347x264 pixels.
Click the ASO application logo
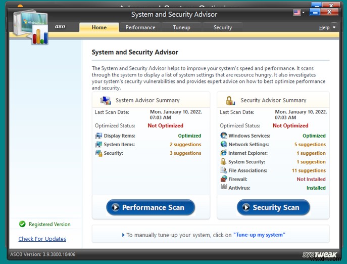click(x=31, y=25)
